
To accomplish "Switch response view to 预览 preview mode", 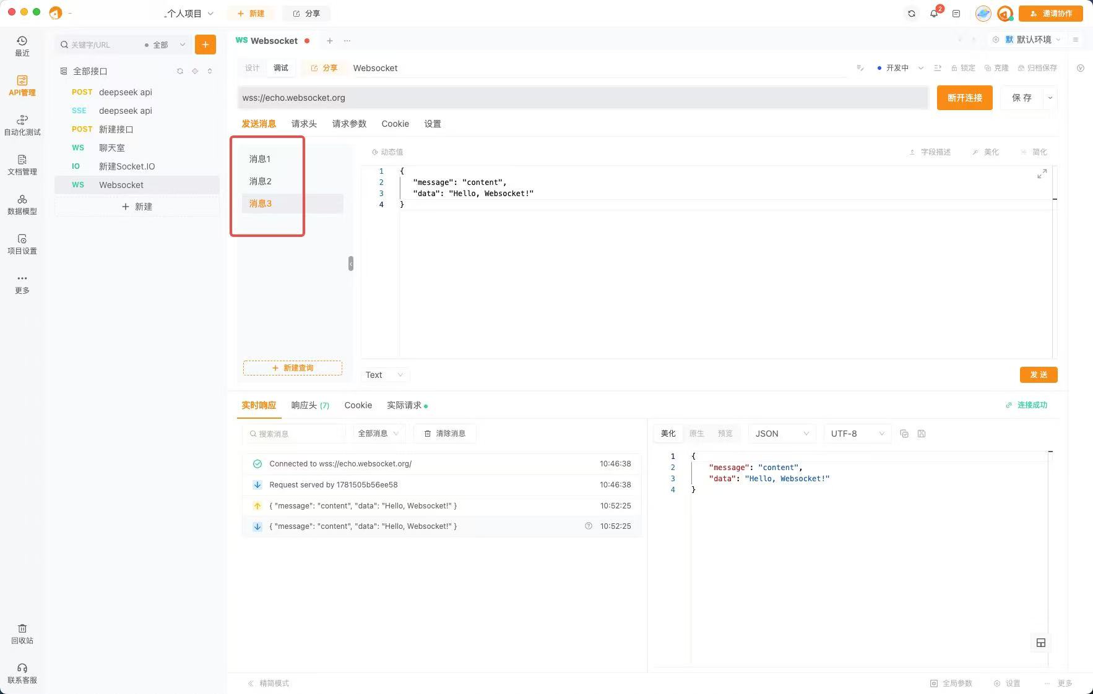I will coord(725,433).
